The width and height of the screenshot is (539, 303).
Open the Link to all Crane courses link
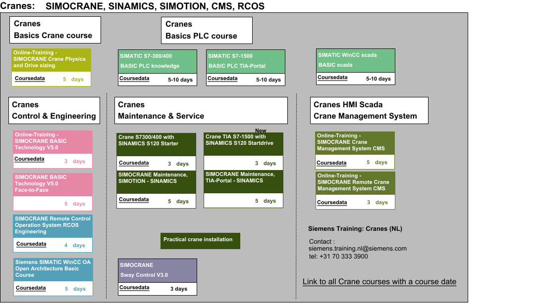(379, 282)
